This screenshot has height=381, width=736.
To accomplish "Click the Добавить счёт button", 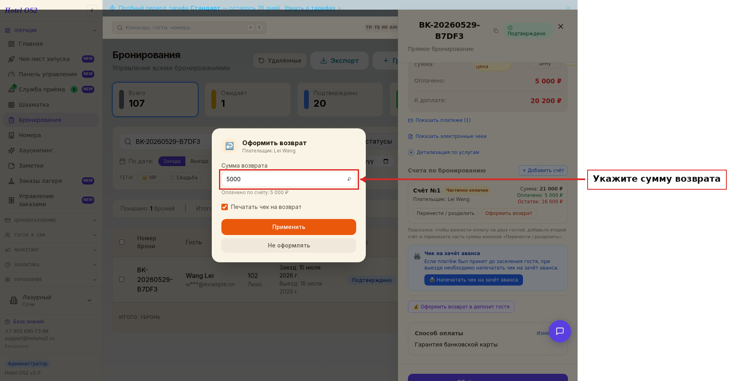I will 543,170.
